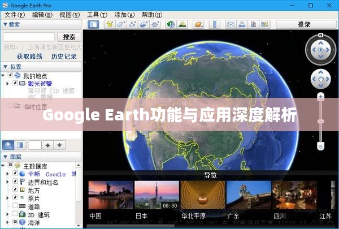Toggle sunlight across the landscape icon

click(x=182, y=24)
